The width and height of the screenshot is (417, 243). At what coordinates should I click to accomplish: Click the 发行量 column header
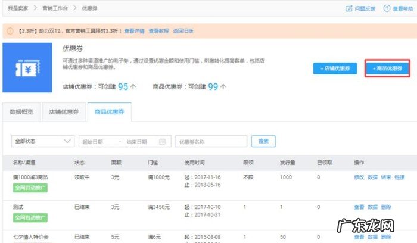[288, 163]
